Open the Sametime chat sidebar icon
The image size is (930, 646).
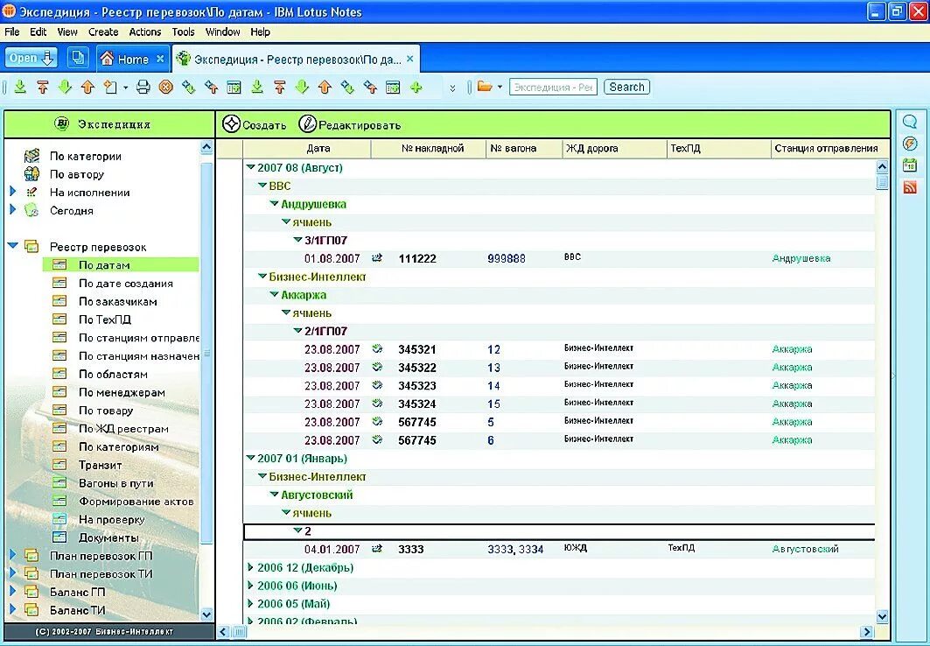[910, 122]
